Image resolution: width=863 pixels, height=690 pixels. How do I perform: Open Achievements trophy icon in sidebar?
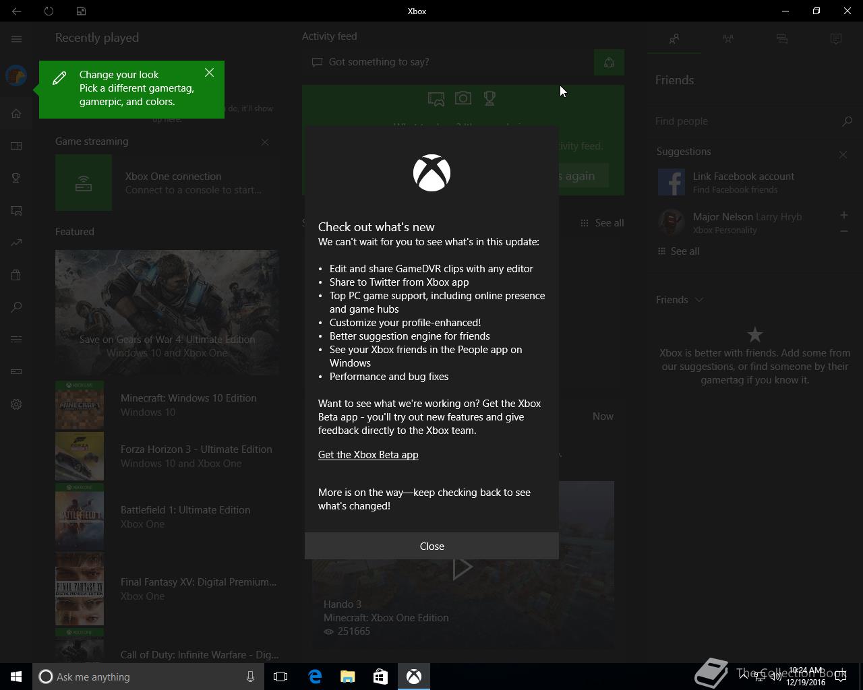(16, 178)
